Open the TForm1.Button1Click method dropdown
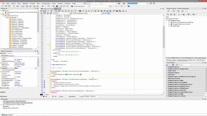207x116 pixels. (102, 13)
